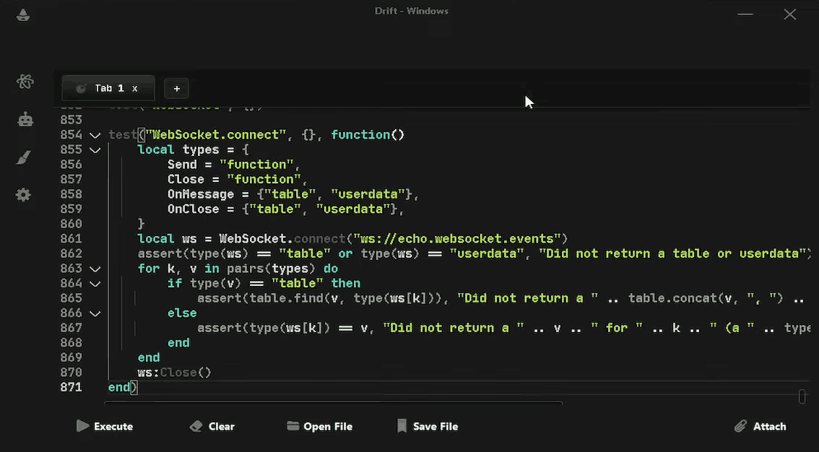
Task: Close Tab 1 using its x
Action: point(135,88)
